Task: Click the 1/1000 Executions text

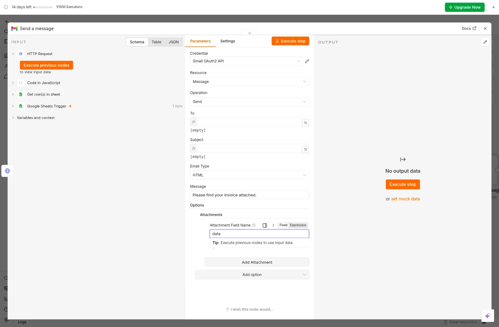Action: click(69, 7)
